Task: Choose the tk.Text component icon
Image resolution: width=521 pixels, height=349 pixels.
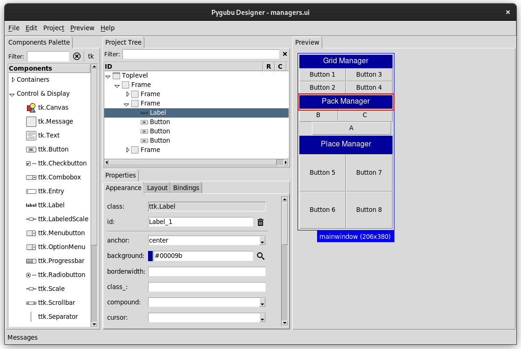Action: point(31,135)
